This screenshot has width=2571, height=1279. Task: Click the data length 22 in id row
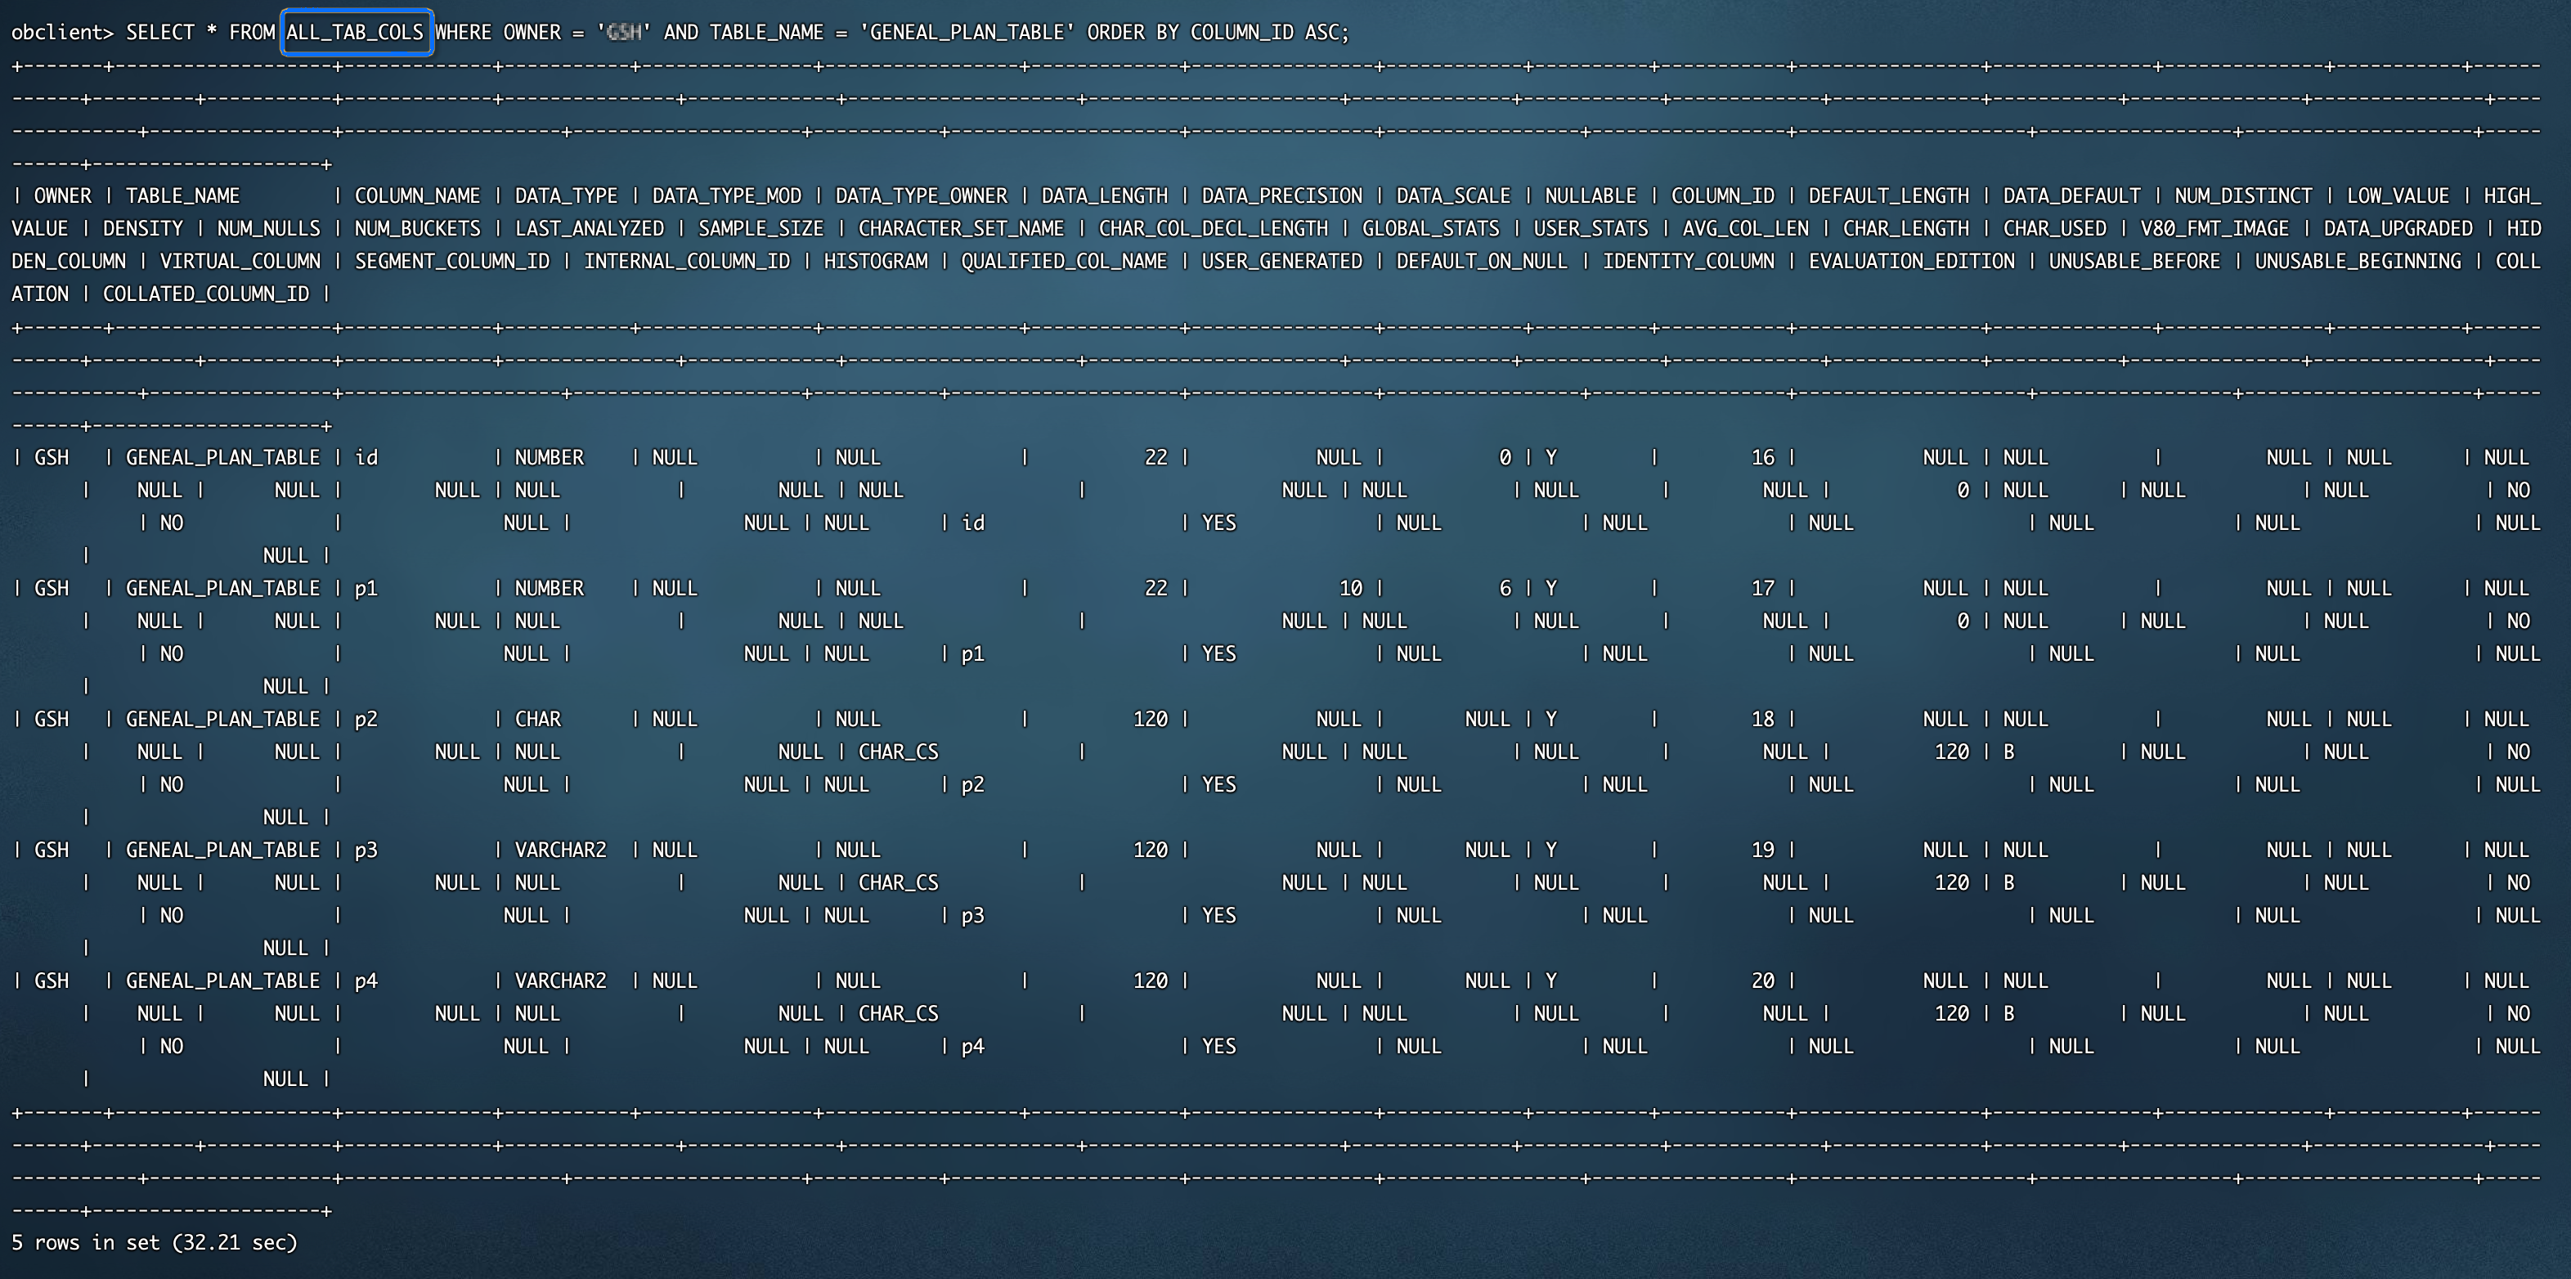tap(1155, 457)
